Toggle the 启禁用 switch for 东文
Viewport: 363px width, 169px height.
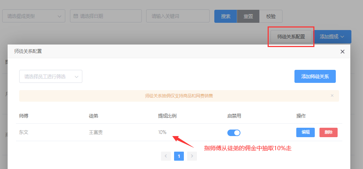(234, 132)
